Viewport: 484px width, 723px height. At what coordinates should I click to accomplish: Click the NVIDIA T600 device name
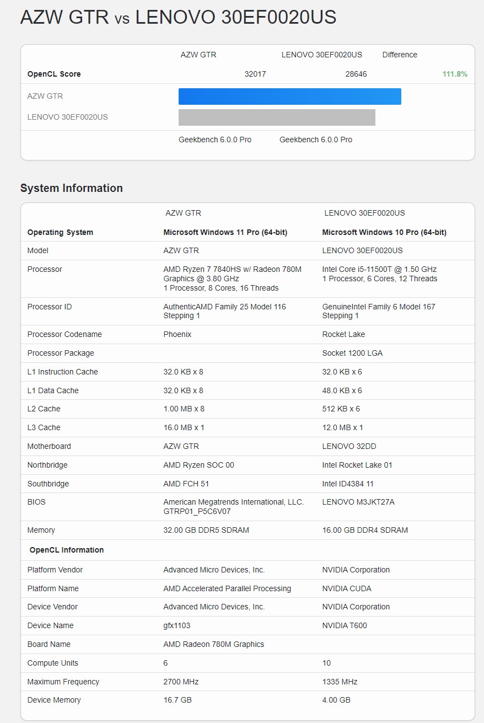tap(345, 625)
